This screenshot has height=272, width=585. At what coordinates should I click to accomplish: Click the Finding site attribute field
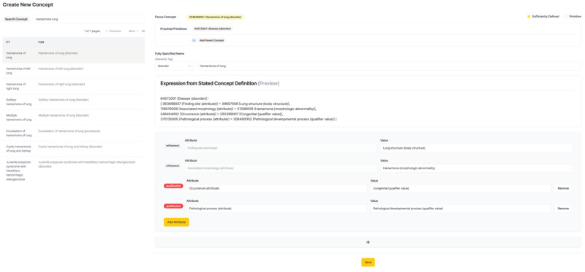click(281, 148)
